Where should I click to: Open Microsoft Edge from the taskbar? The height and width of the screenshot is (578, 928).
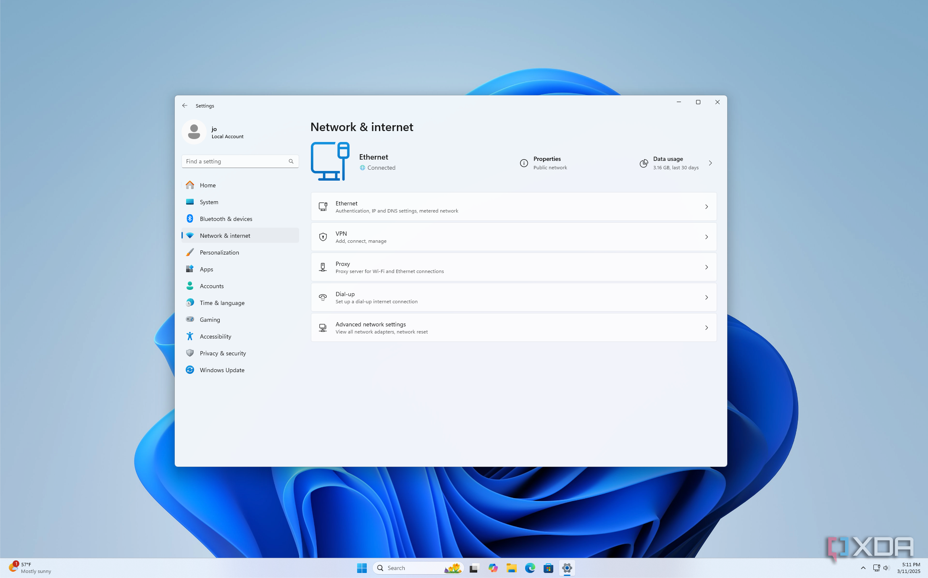tap(530, 568)
